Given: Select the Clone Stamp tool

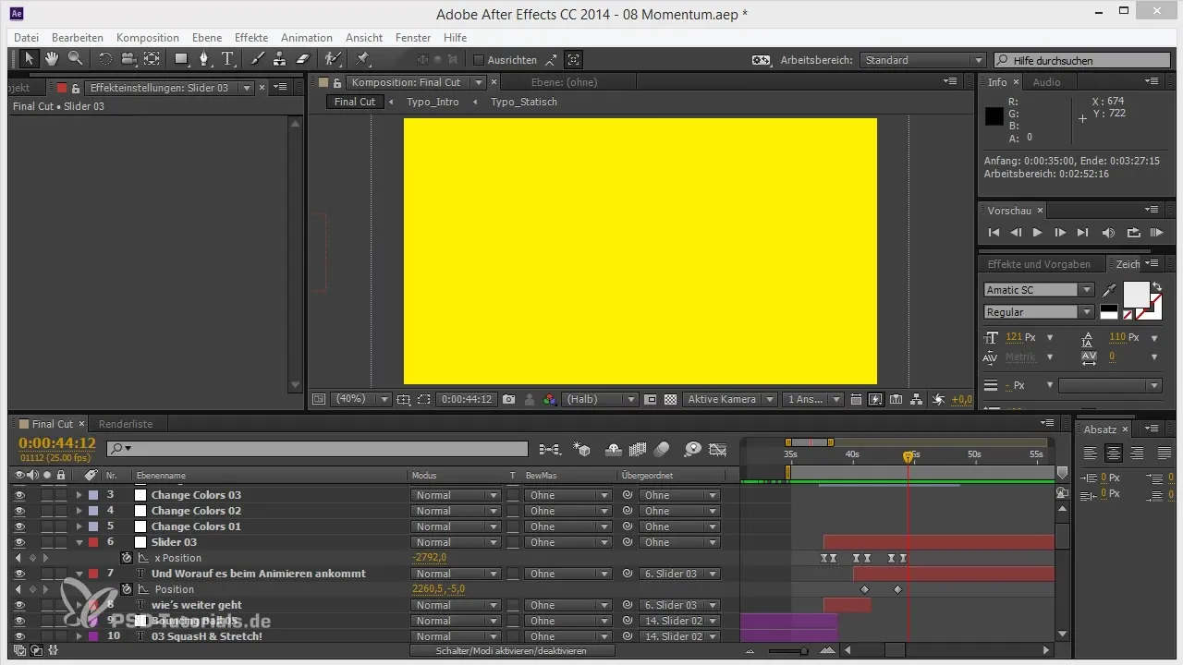Looking at the screenshot, I should [x=279, y=59].
